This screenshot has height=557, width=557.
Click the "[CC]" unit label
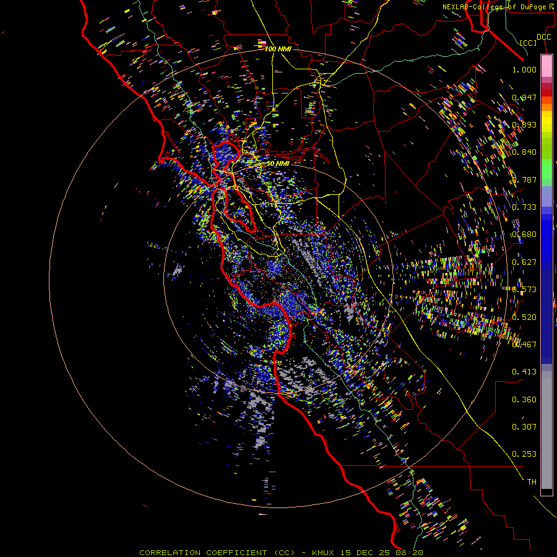(x=529, y=43)
